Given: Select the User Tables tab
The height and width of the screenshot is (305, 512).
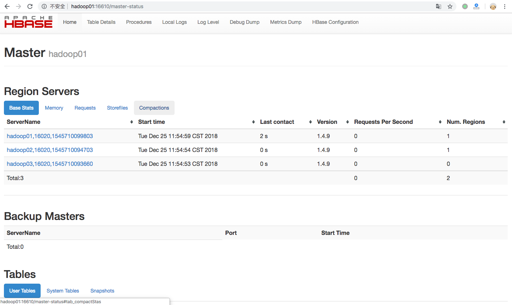Looking at the screenshot, I should tap(22, 291).
